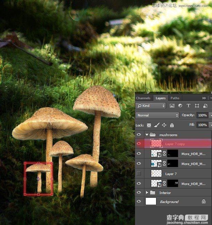Click the Layer 7 copy thumbnail
This screenshot has height=225, width=212.
pos(156,143)
